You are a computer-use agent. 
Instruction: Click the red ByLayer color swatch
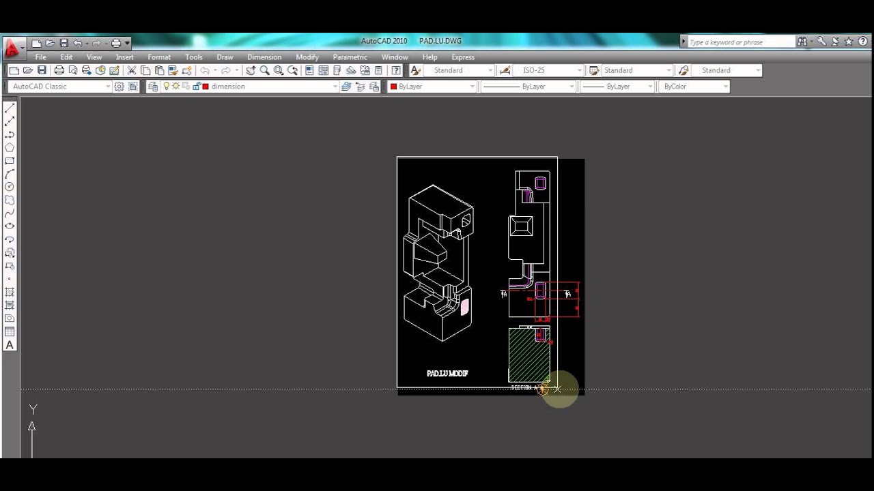pos(393,87)
